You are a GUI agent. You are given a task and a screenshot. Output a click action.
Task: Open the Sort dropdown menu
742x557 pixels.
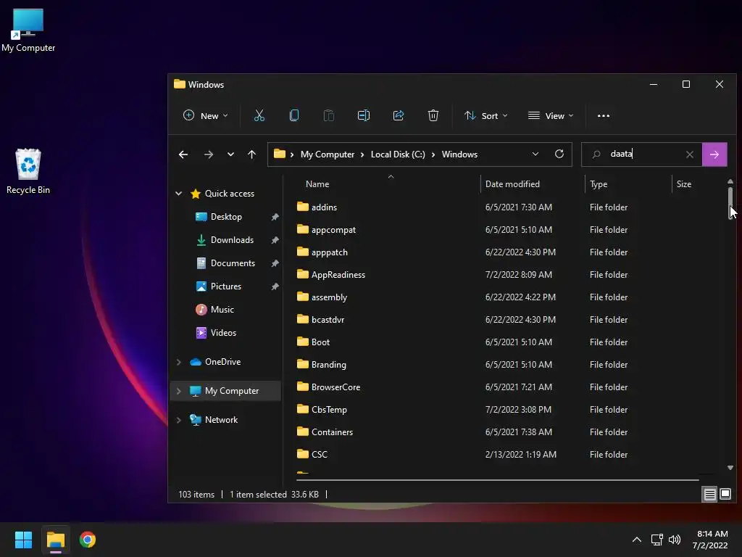pos(486,115)
